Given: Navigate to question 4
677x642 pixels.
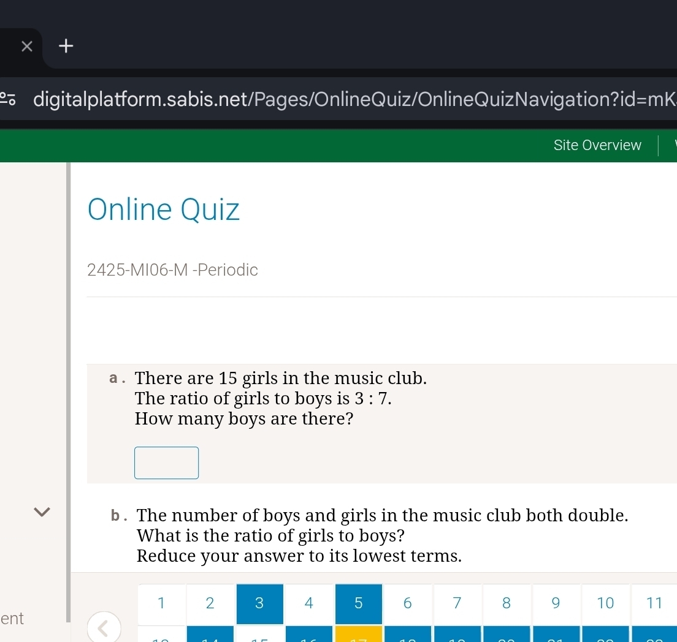Looking at the screenshot, I should (x=309, y=603).
